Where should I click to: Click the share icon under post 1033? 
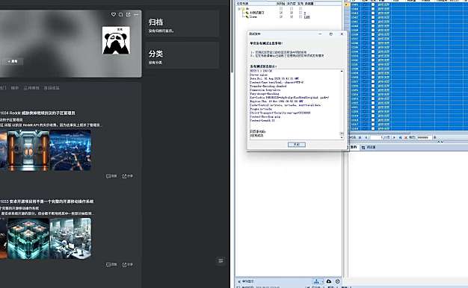[127, 264]
